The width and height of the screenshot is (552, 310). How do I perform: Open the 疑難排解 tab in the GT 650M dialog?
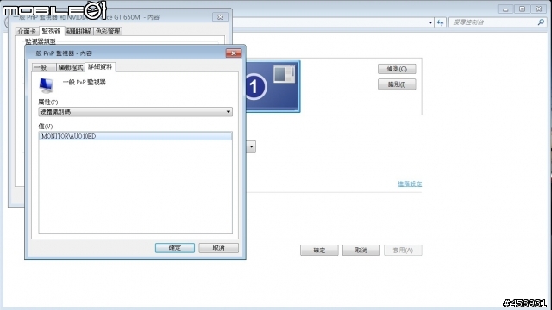click(x=78, y=31)
